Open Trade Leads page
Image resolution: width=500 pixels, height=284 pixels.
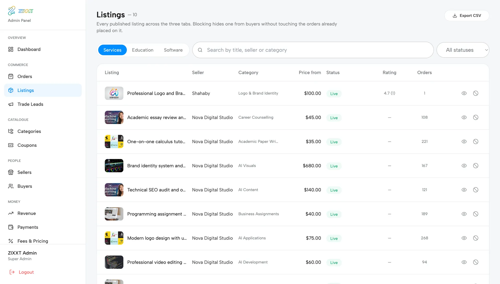tap(43, 104)
